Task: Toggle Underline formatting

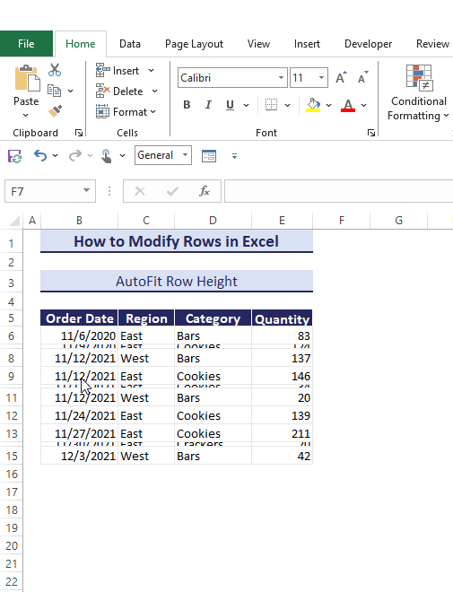Action: coord(230,105)
